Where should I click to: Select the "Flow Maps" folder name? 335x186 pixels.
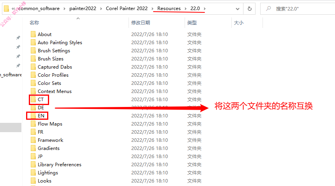50,124
